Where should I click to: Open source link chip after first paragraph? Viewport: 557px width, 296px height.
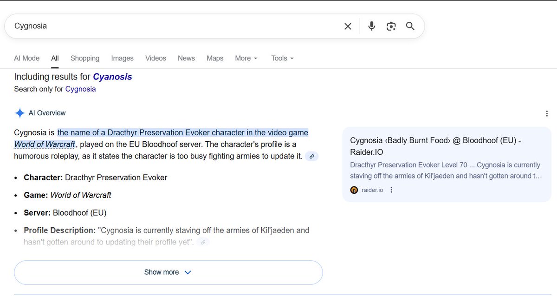(312, 157)
